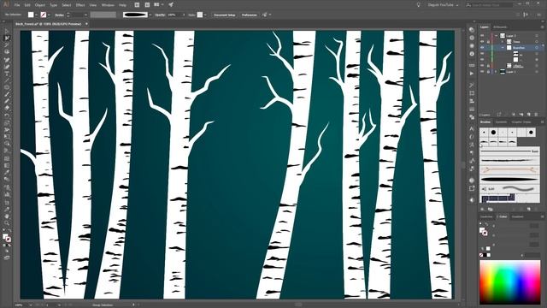The image size is (547, 308).
Task: Toggle visibility of Layer 1
Action: [x=482, y=72]
